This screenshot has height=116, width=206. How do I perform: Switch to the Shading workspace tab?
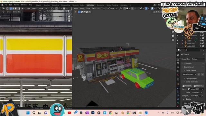(47, 5)
